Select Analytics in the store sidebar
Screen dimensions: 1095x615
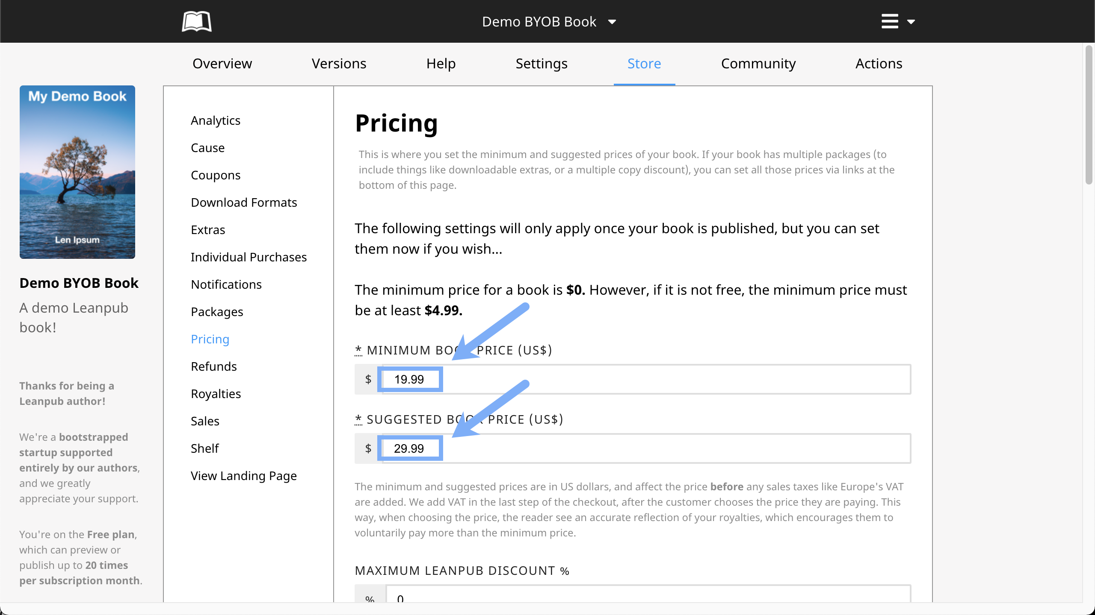(x=216, y=120)
